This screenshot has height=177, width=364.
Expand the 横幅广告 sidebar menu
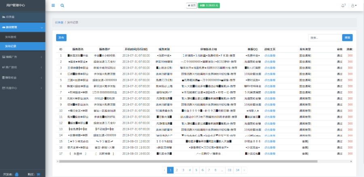(x=22, y=57)
